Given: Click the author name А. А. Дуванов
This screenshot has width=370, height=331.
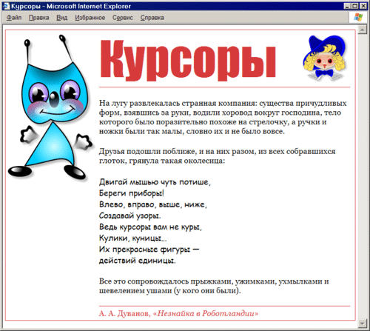Looking at the screenshot, I should coord(125,313).
